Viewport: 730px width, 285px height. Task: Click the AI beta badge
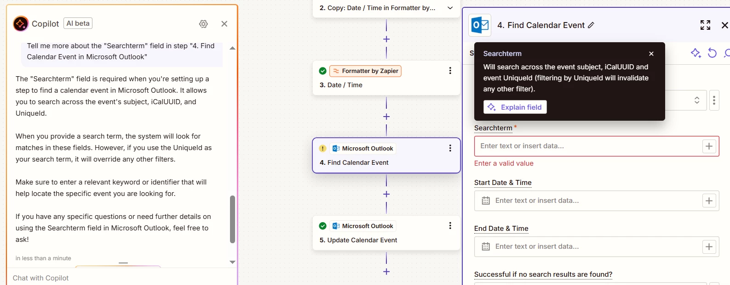pyautogui.click(x=78, y=23)
